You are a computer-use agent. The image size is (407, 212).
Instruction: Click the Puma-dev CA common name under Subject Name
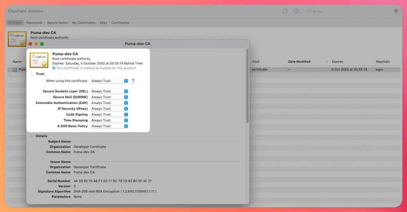coord(84,152)
